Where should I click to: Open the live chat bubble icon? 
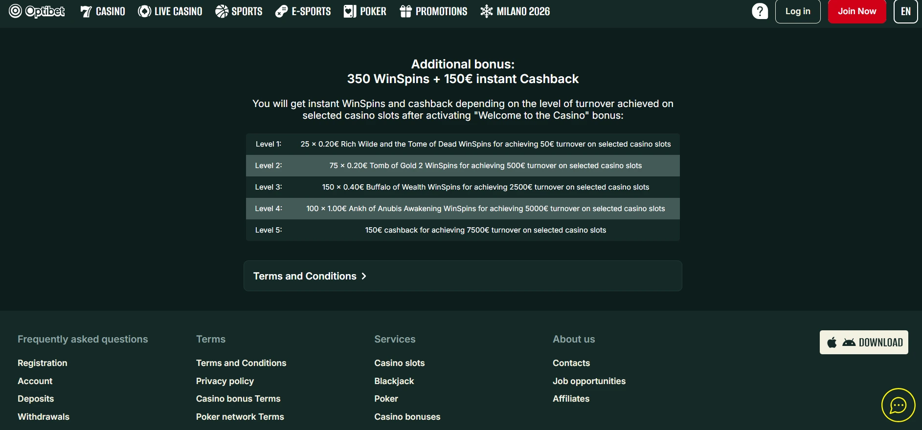tap(898, 405)
